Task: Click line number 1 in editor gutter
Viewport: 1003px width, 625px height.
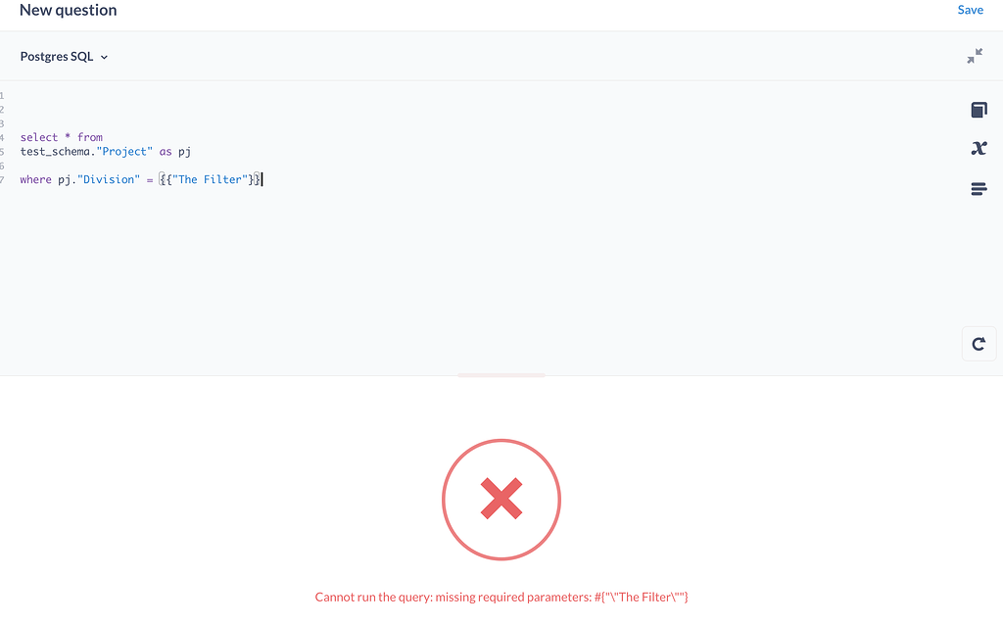Action: click(x=2, y=96)
